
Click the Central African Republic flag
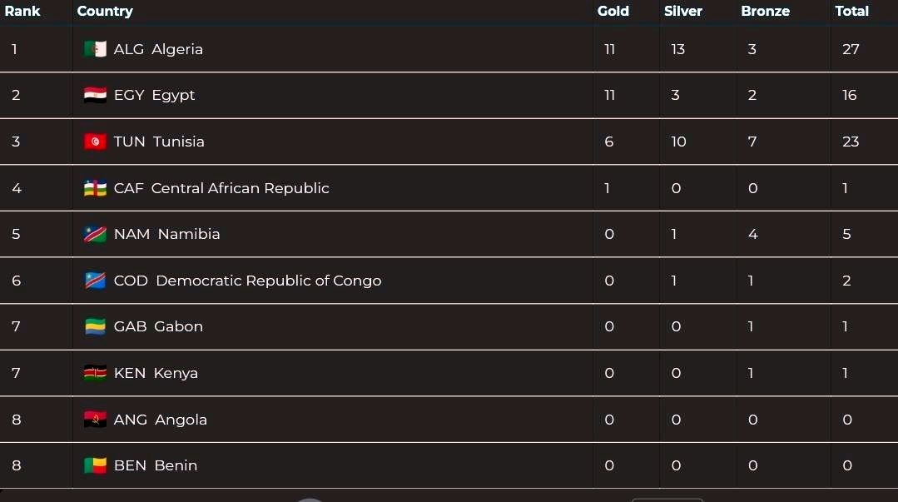95,188
